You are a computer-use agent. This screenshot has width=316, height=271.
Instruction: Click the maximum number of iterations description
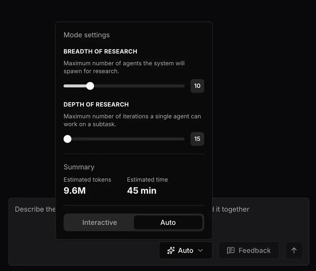tap(132, 120)
